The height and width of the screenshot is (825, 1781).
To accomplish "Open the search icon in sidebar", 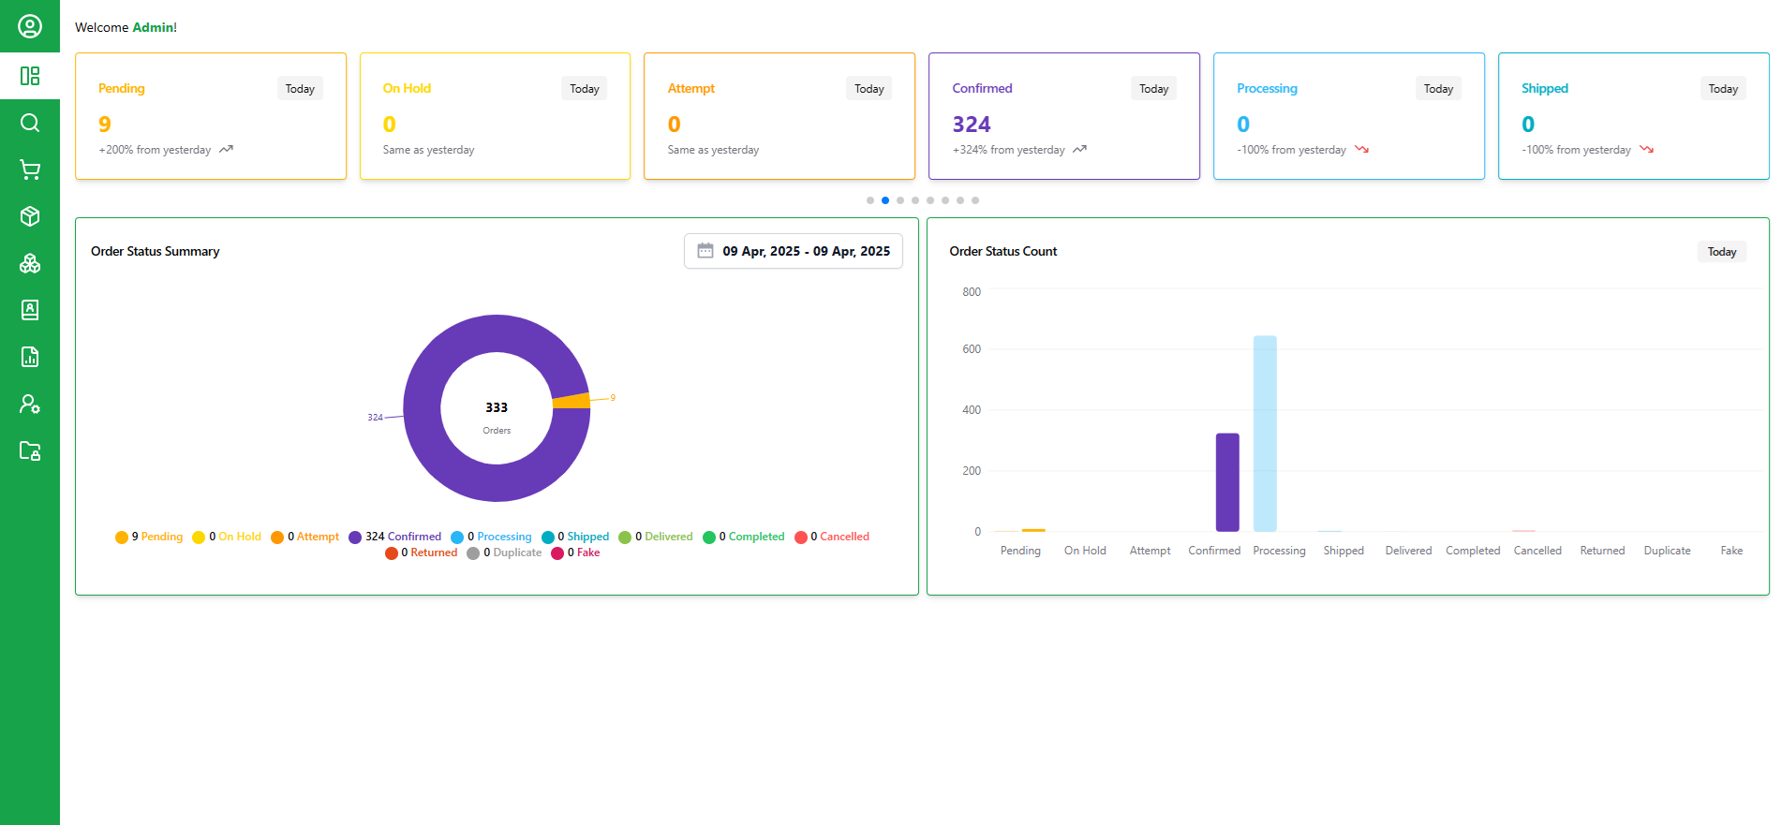I will (30, 123).
